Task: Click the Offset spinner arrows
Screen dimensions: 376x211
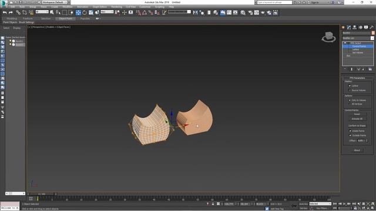Action: coord(367,141)
